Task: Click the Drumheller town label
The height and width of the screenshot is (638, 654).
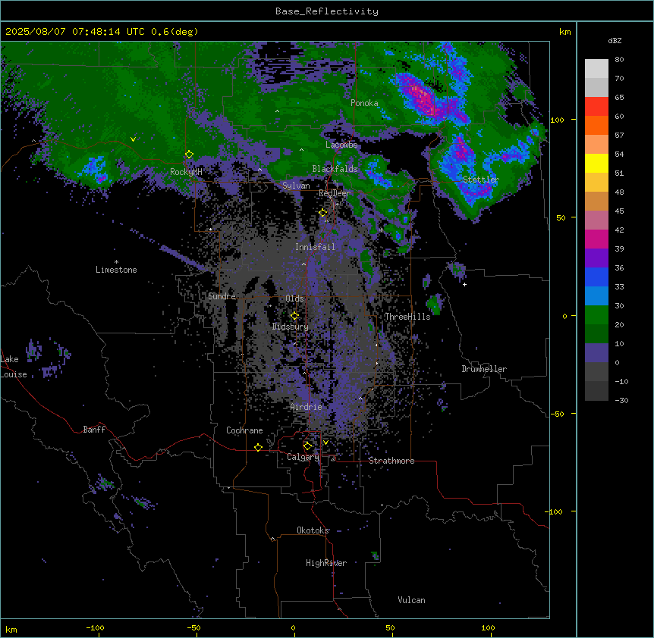Action: coord(484,369)
